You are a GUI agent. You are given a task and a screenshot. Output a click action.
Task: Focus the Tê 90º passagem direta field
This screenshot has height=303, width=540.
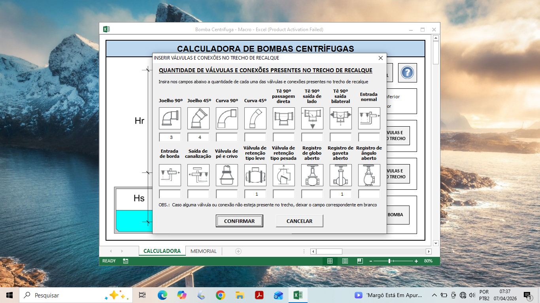284,137
